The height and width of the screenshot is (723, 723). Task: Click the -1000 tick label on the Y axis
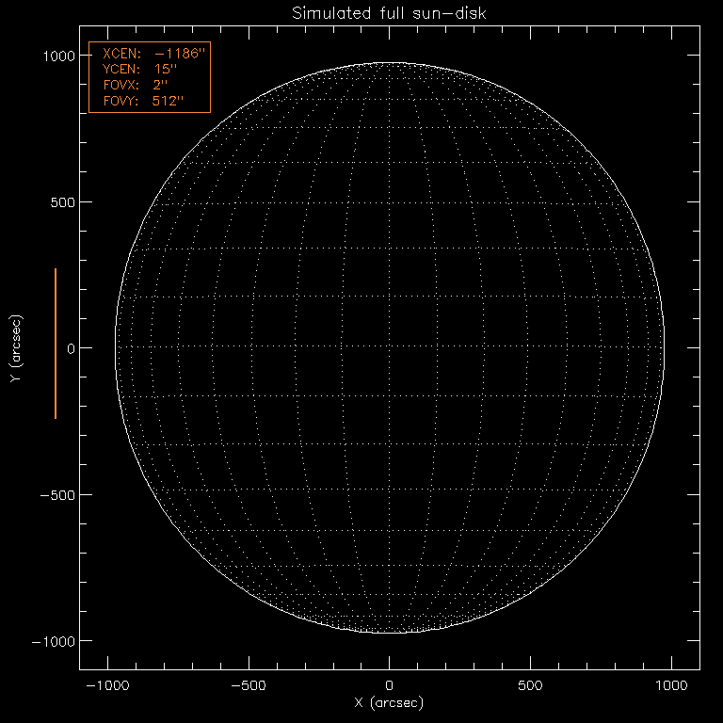[53, 641]
